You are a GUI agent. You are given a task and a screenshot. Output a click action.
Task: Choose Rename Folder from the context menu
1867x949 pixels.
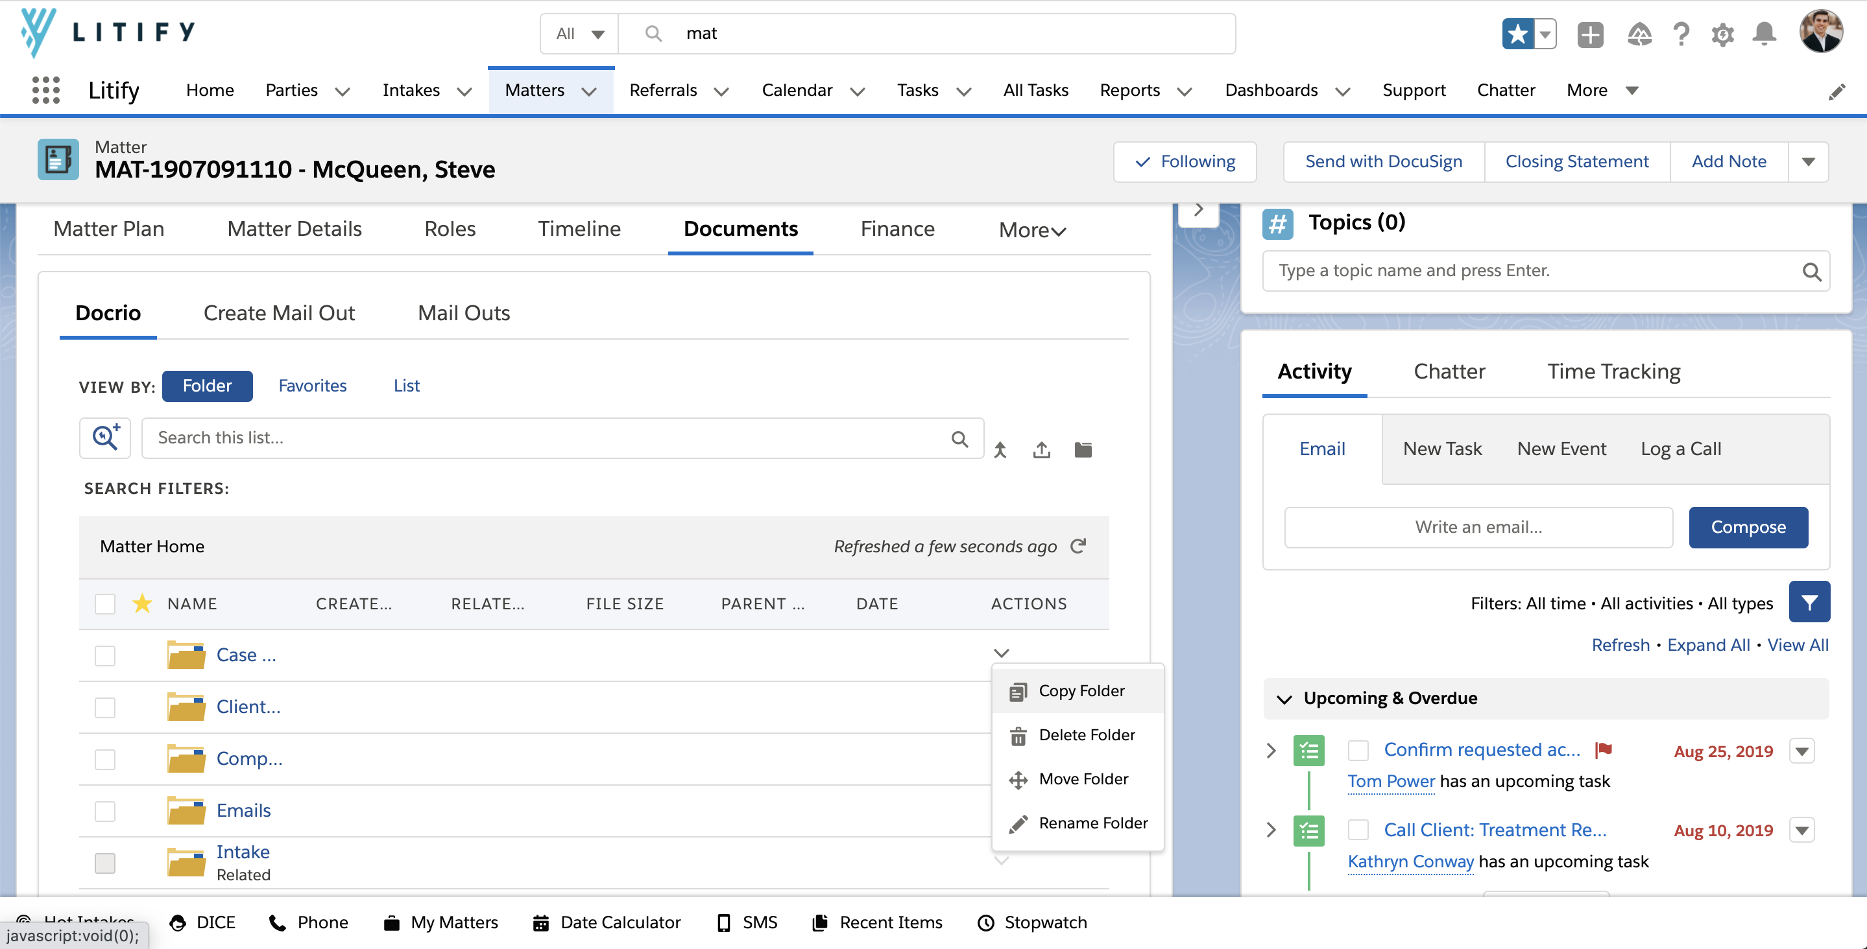[x=1092, y=823]
